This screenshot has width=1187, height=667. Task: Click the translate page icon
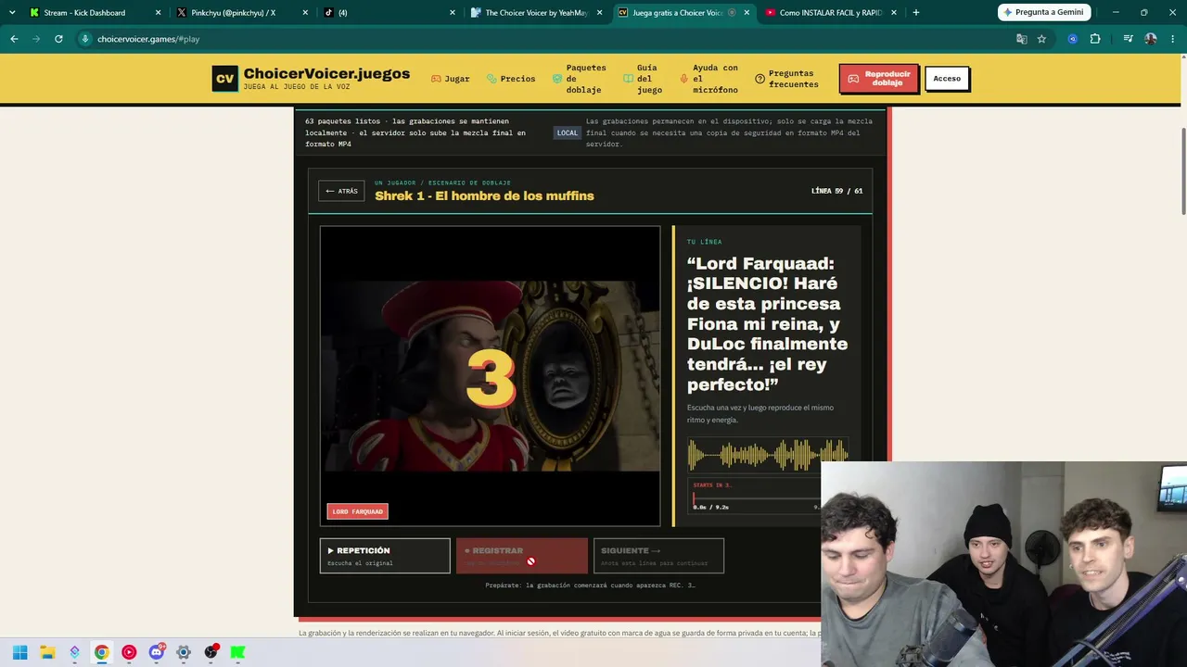(x=1021, y=39)
